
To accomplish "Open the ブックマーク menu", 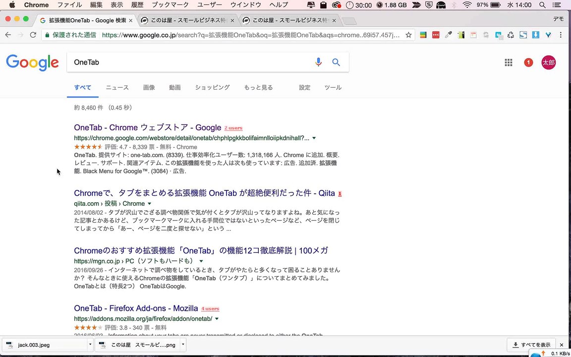I will [171, 5].
